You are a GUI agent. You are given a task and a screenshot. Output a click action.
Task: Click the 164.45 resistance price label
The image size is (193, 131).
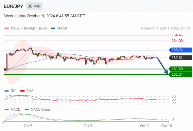(177, 35)
